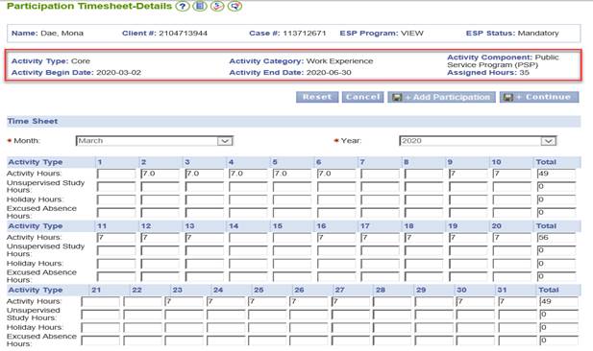This screenshot has width=593, height=351.
Task: Click the last header icon with speech bubble
Action: point(235,6)
